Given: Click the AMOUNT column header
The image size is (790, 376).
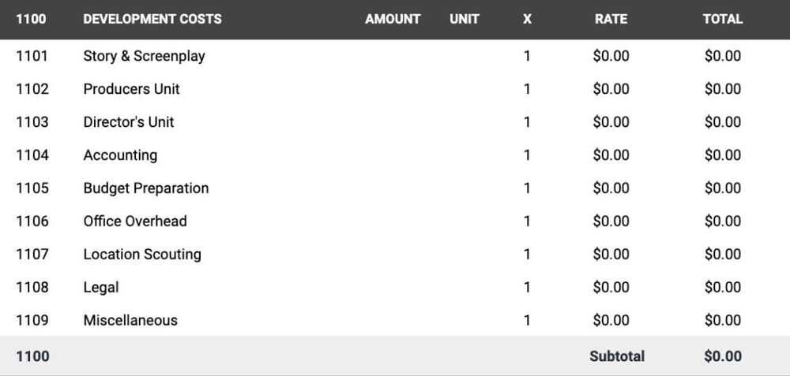Looking at the screenshot, I should pyautogui.click(x=393, y=19).
